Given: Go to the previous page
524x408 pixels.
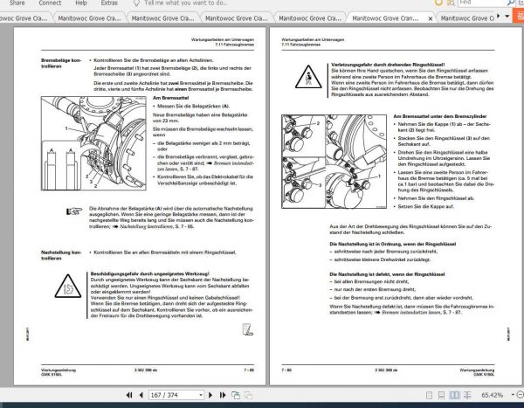Looking at the screenshot, I should click(141, 395).
